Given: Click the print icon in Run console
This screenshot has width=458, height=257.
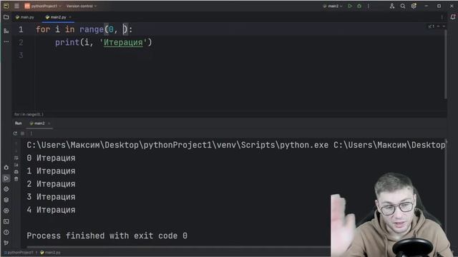Looking at the screenshot, I should (x=16, y=171).
